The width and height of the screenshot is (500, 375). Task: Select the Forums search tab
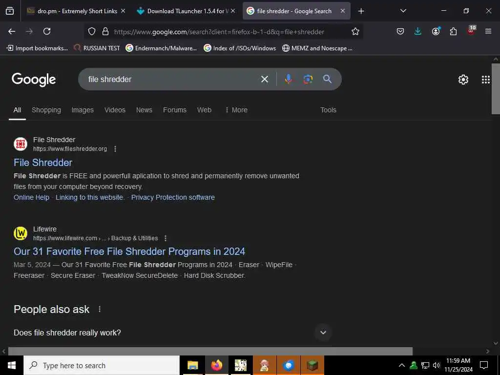[x=175, y=110]
